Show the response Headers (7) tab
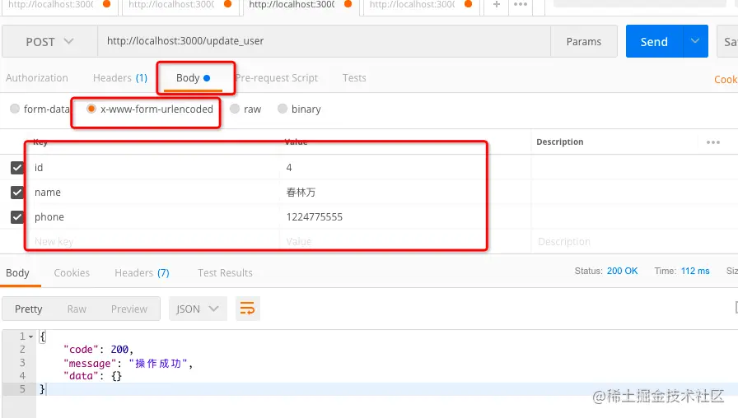The width and height of the screenshot is (738, 418). point(142,272)
